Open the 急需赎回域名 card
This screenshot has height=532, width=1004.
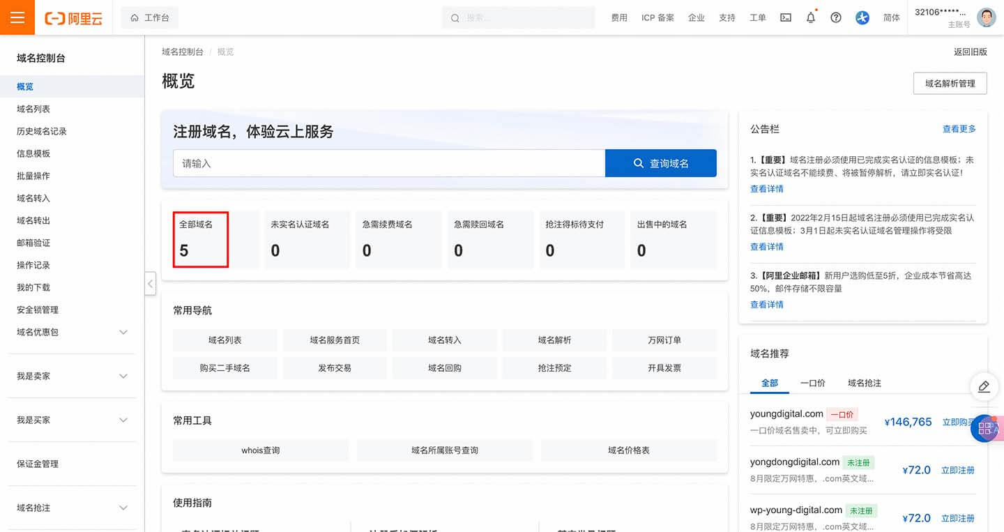point(490,239)
